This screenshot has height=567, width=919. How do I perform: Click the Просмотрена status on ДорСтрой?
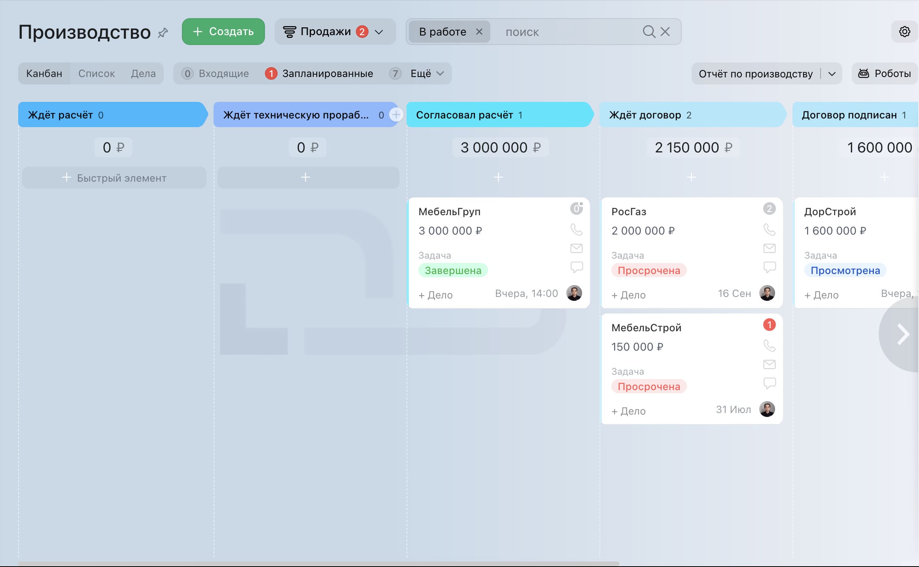845,270
